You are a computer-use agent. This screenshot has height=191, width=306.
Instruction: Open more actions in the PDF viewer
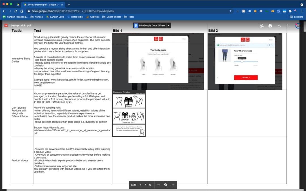[x=288, y=25]
